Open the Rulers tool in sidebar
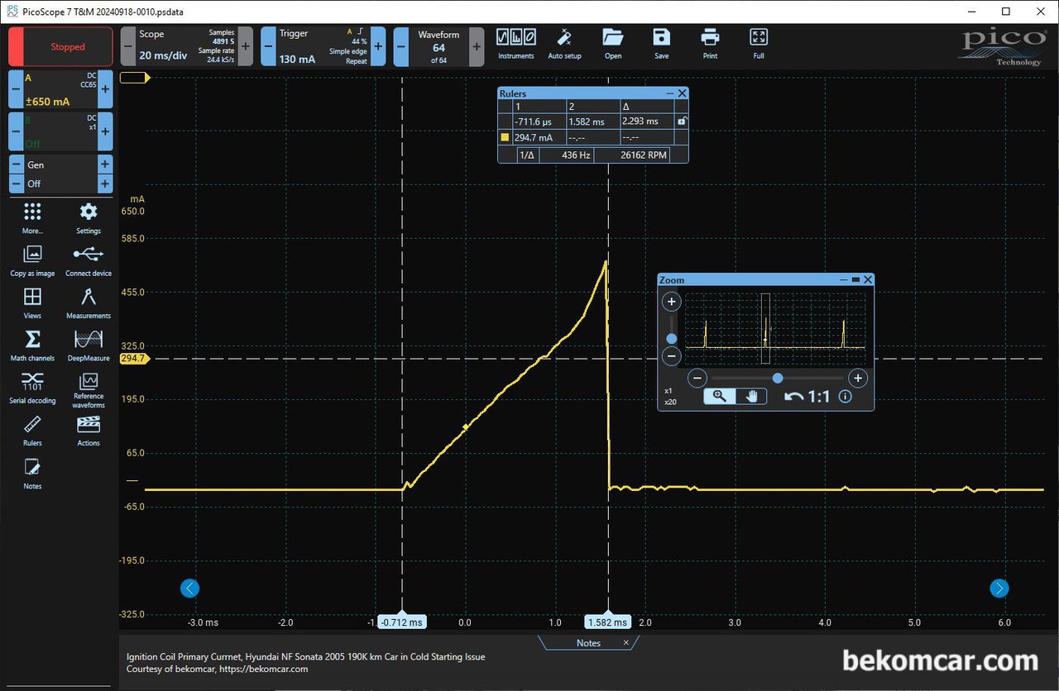 pyautogui.click(x=32, y=431)
